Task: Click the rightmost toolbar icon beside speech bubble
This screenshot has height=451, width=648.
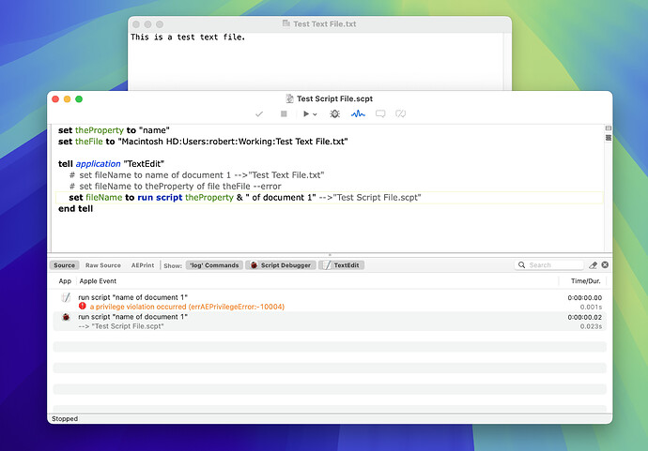Action: [400, 113]
